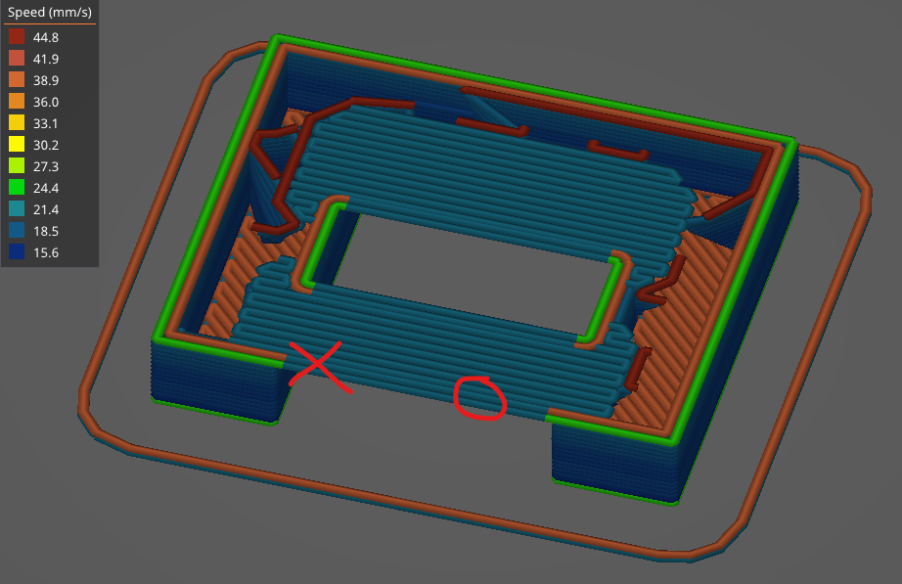Select the 36.0 orange legend swatch
Screen dimensions: 902x584
point(17,102)
